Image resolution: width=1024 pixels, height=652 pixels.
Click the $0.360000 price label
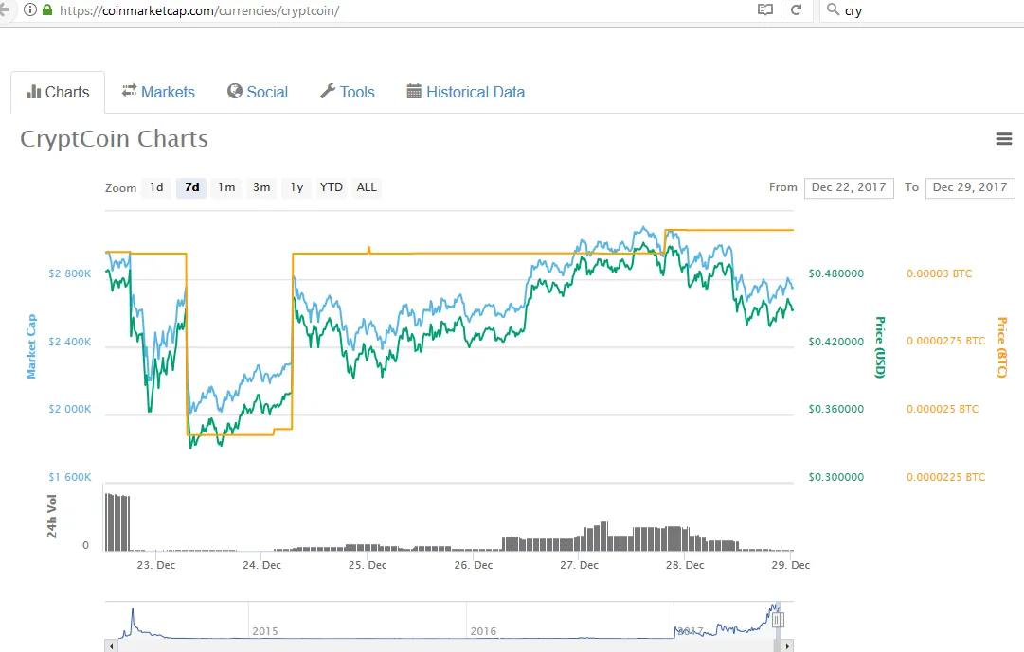pyautogui.click(x=835, y=409)
